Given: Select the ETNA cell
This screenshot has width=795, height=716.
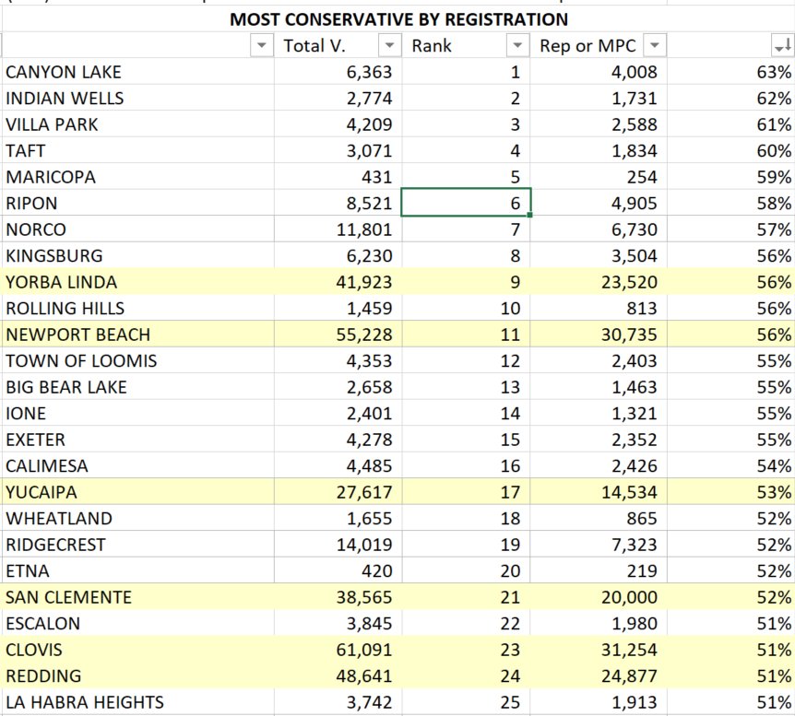Looking at the screenshot, I should (x=138, y=571).
